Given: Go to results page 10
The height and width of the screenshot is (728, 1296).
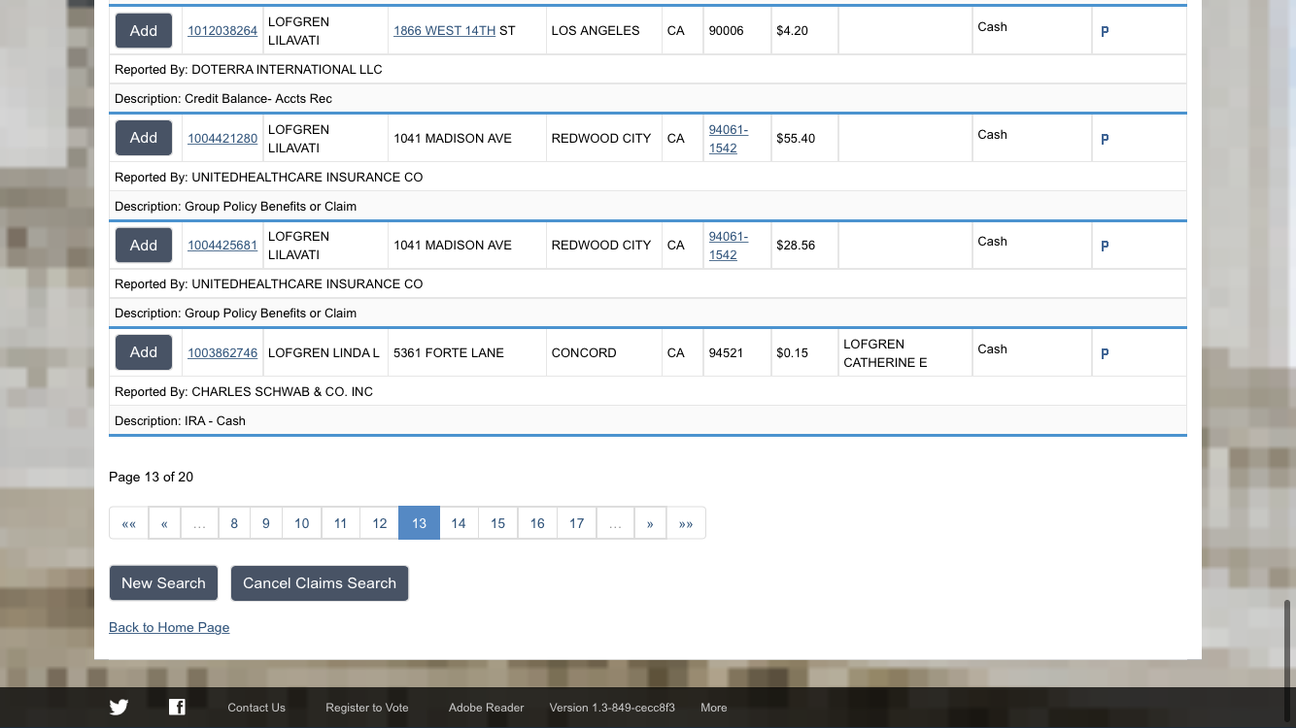Looking at the screenshot, I should coord(302,523).
